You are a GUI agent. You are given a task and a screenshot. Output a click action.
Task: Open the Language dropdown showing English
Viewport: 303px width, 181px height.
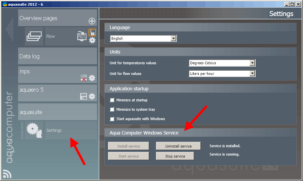coord(143,38)
